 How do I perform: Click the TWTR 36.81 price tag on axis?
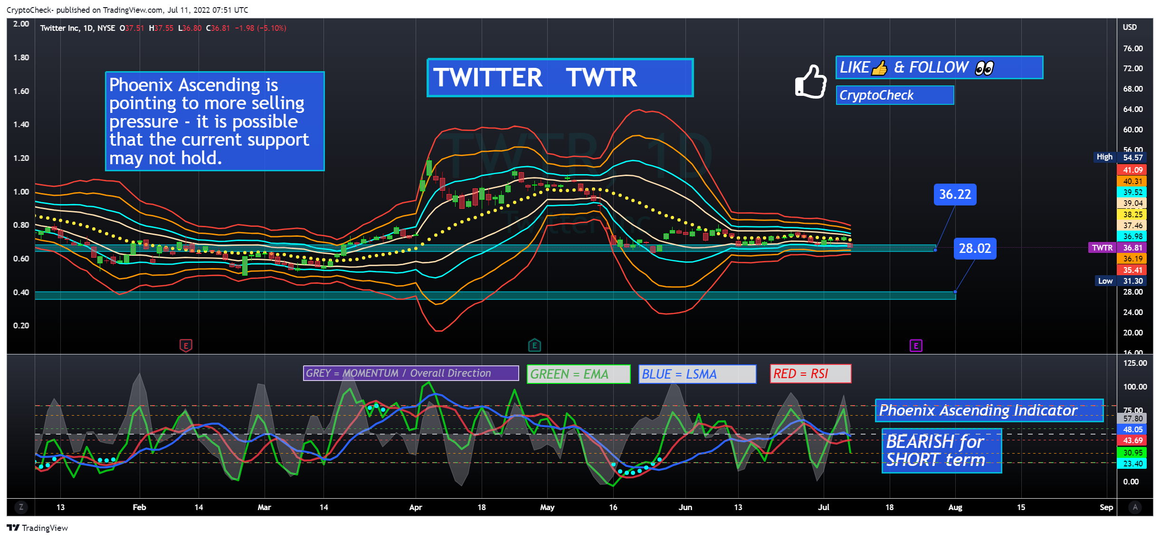coord(1117,248)
